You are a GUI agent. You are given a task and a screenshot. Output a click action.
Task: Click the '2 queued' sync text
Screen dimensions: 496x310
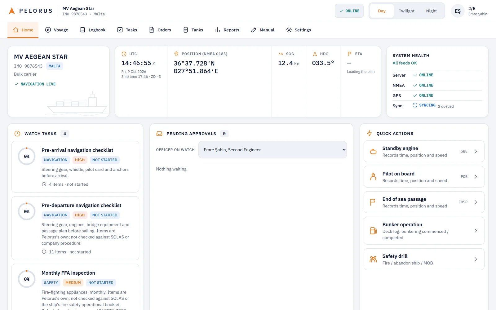pos(446,106)
